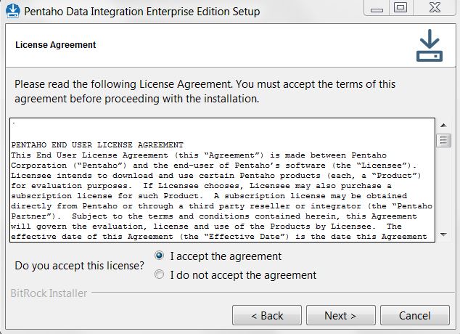The image size is (460, 334).
Task: Click the license scrollbar up arrow
Action: [443, 123]
